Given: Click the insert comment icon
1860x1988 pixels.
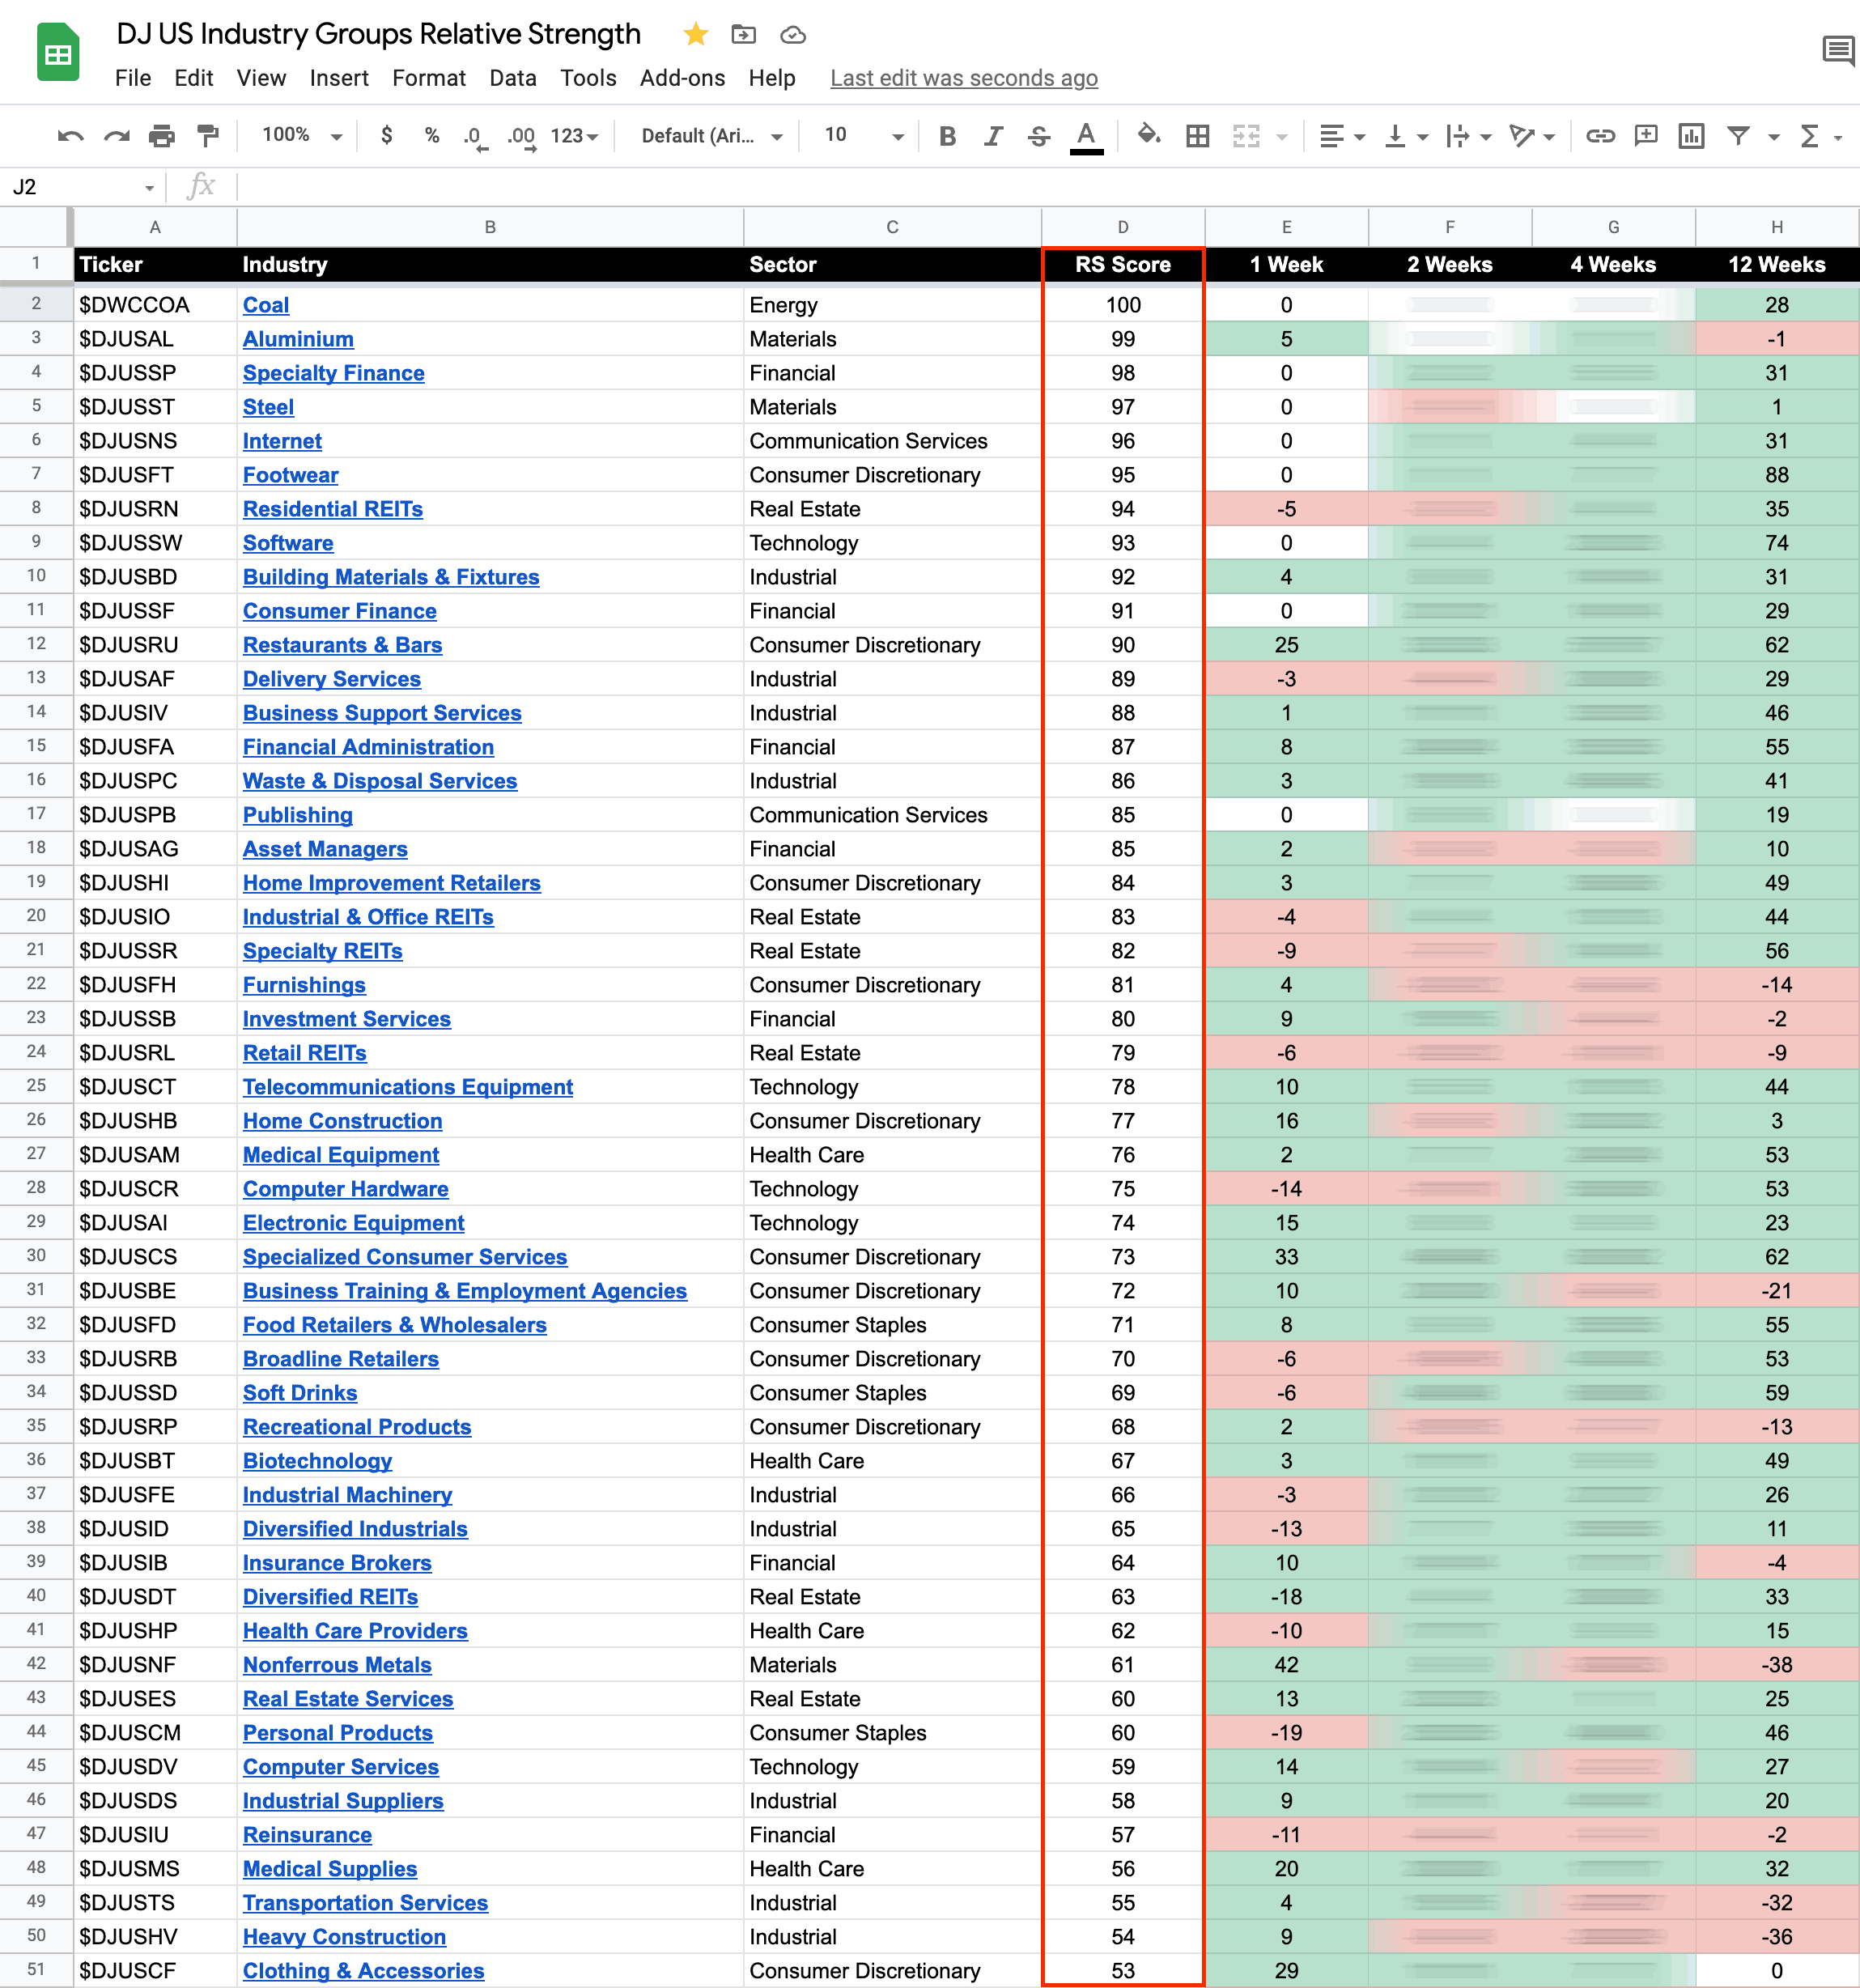Looking at the screenshot, I should coord(1646,136).
